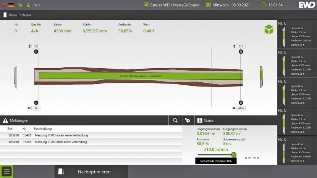
Task: Open the green gears settings icon in top bar
Action: 20,5
